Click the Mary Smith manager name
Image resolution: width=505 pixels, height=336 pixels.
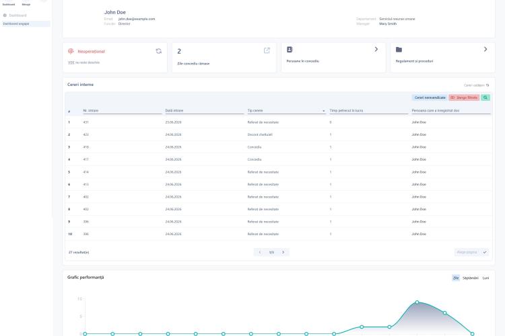388,24
